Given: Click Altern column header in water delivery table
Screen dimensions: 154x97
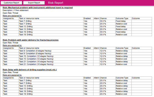Looking at the screenshot, I should point(96,48).
